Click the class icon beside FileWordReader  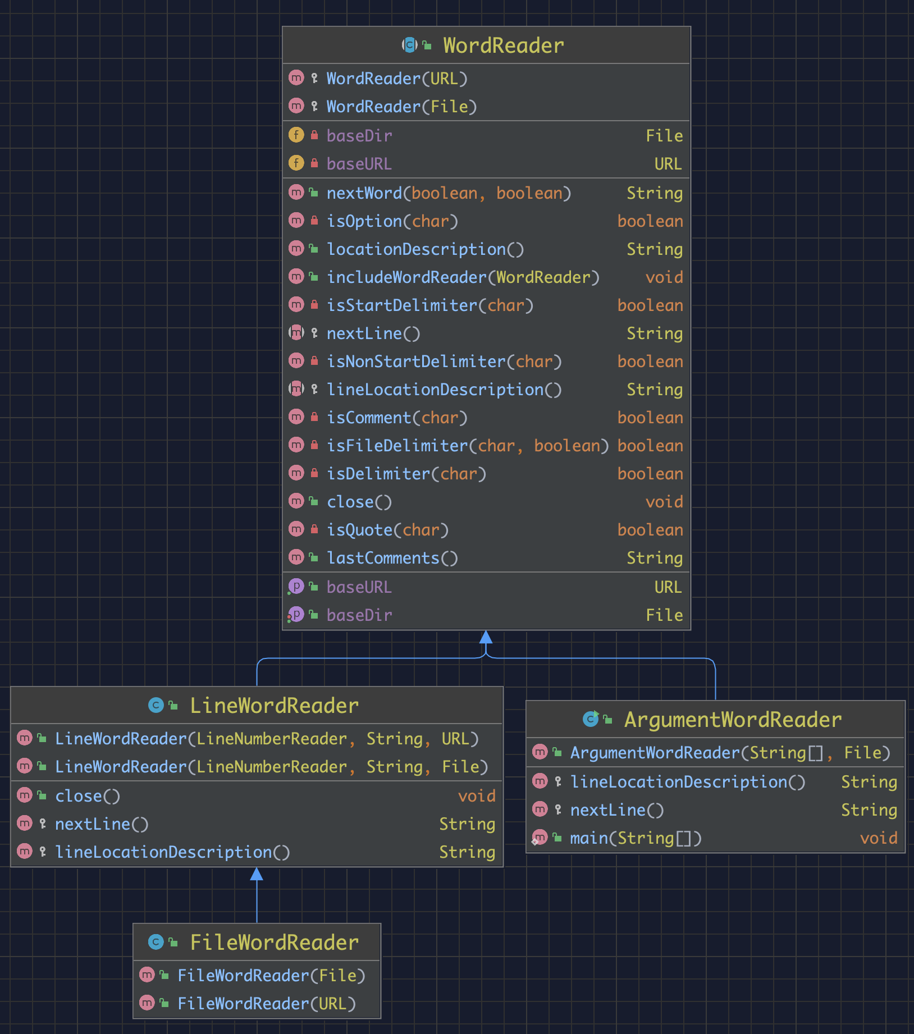tap(156, 942)
